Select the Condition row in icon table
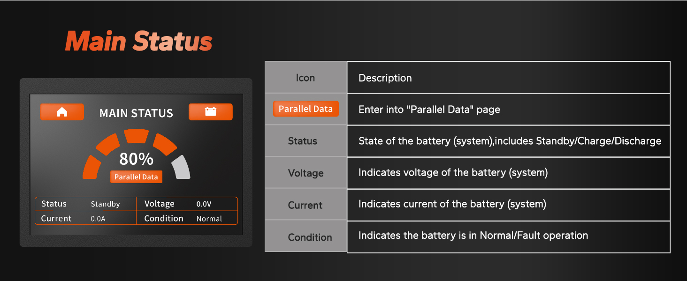 (x=467, y=237)
